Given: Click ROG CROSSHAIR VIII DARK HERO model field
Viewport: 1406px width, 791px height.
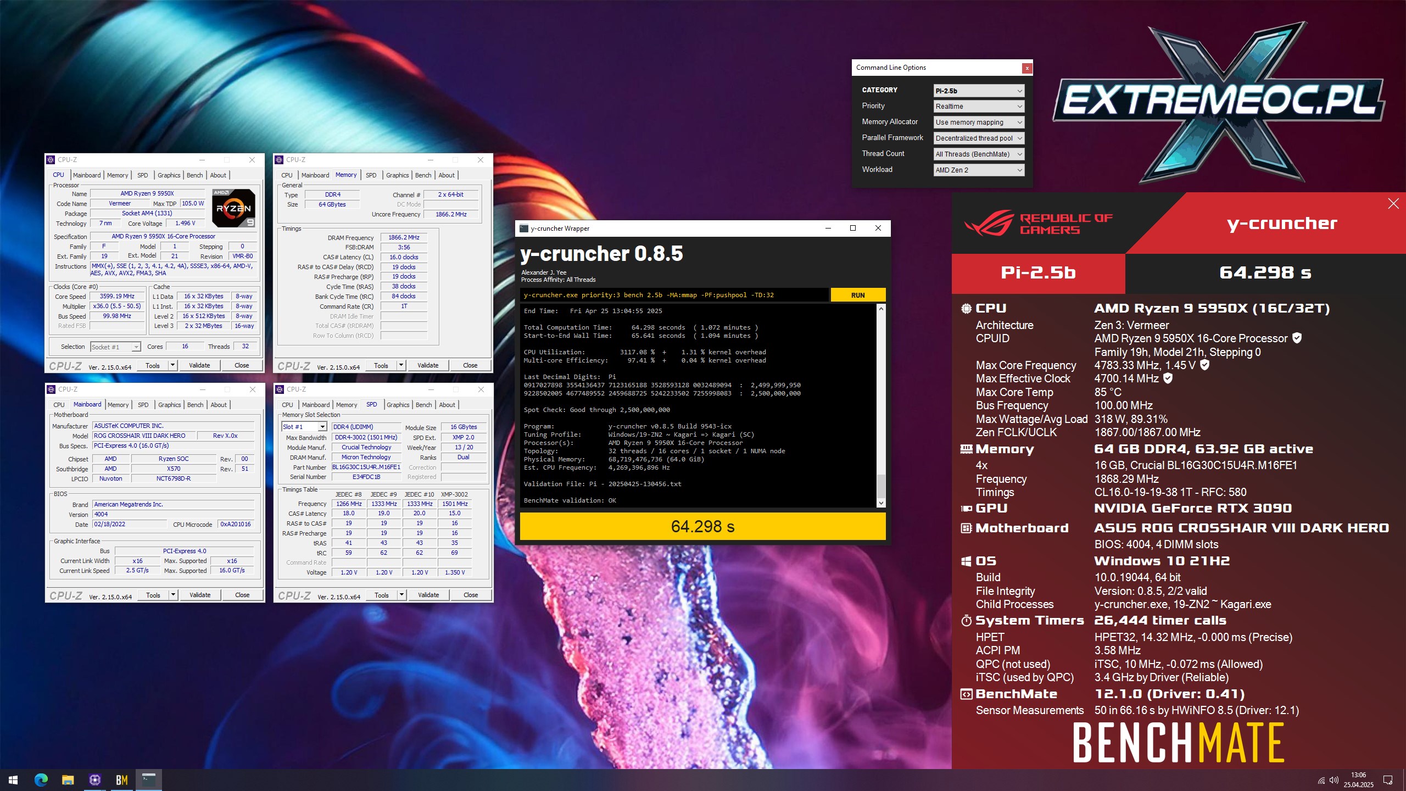Looking at the screenshot, I should click(144, 436).
